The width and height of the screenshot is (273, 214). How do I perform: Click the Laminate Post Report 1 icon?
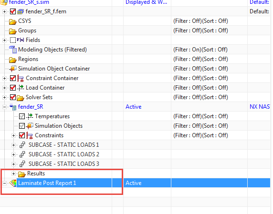(13, 183)
